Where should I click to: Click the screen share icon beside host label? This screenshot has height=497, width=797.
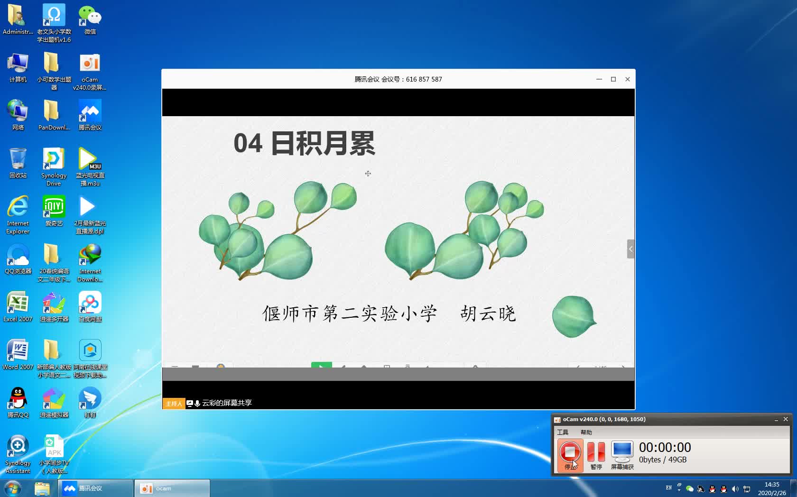click(x=190, y=403)
